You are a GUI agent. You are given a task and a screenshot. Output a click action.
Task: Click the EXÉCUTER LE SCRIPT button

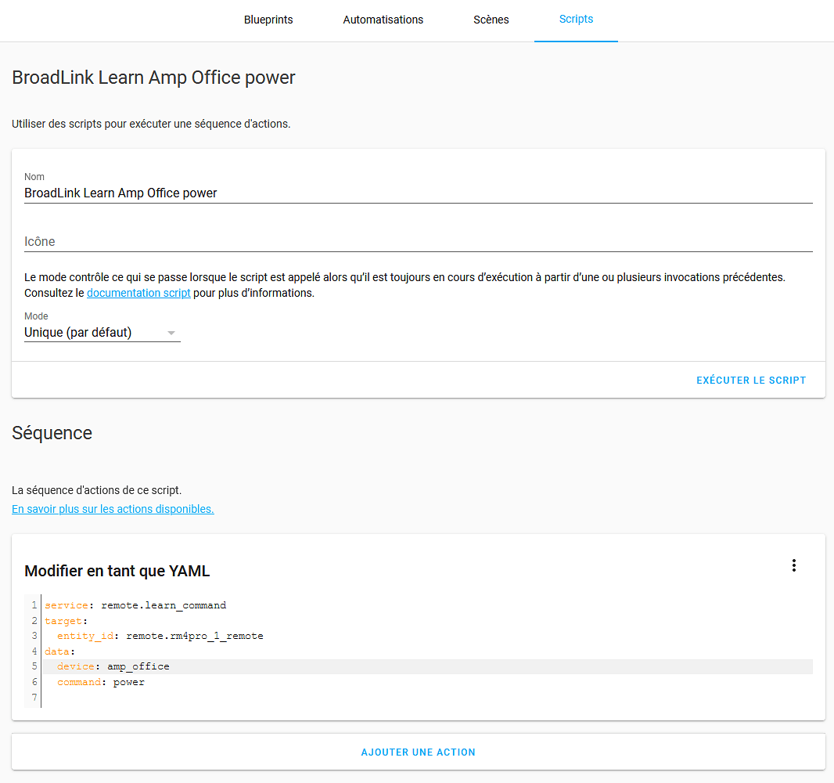point(750,380)
